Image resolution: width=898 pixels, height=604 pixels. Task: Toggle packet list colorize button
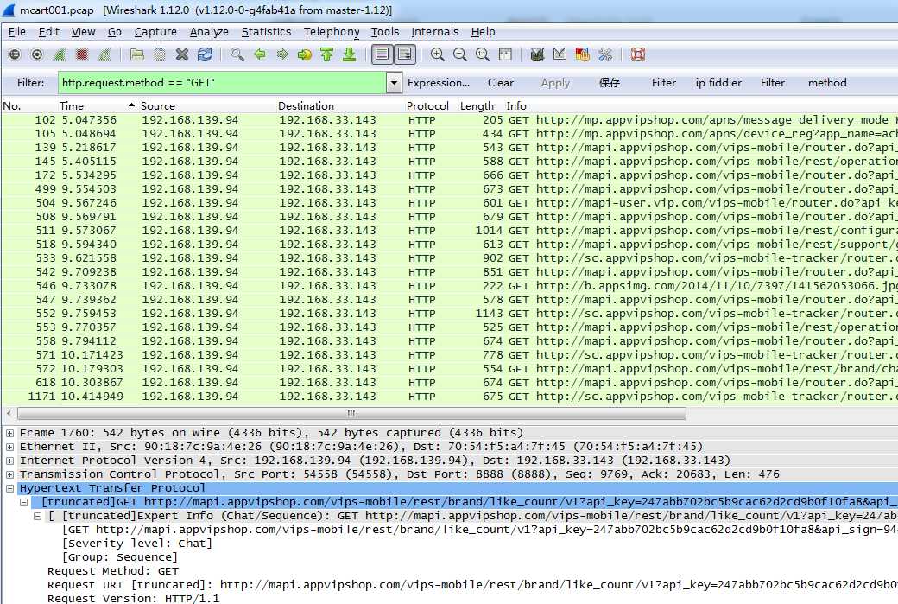382,54
